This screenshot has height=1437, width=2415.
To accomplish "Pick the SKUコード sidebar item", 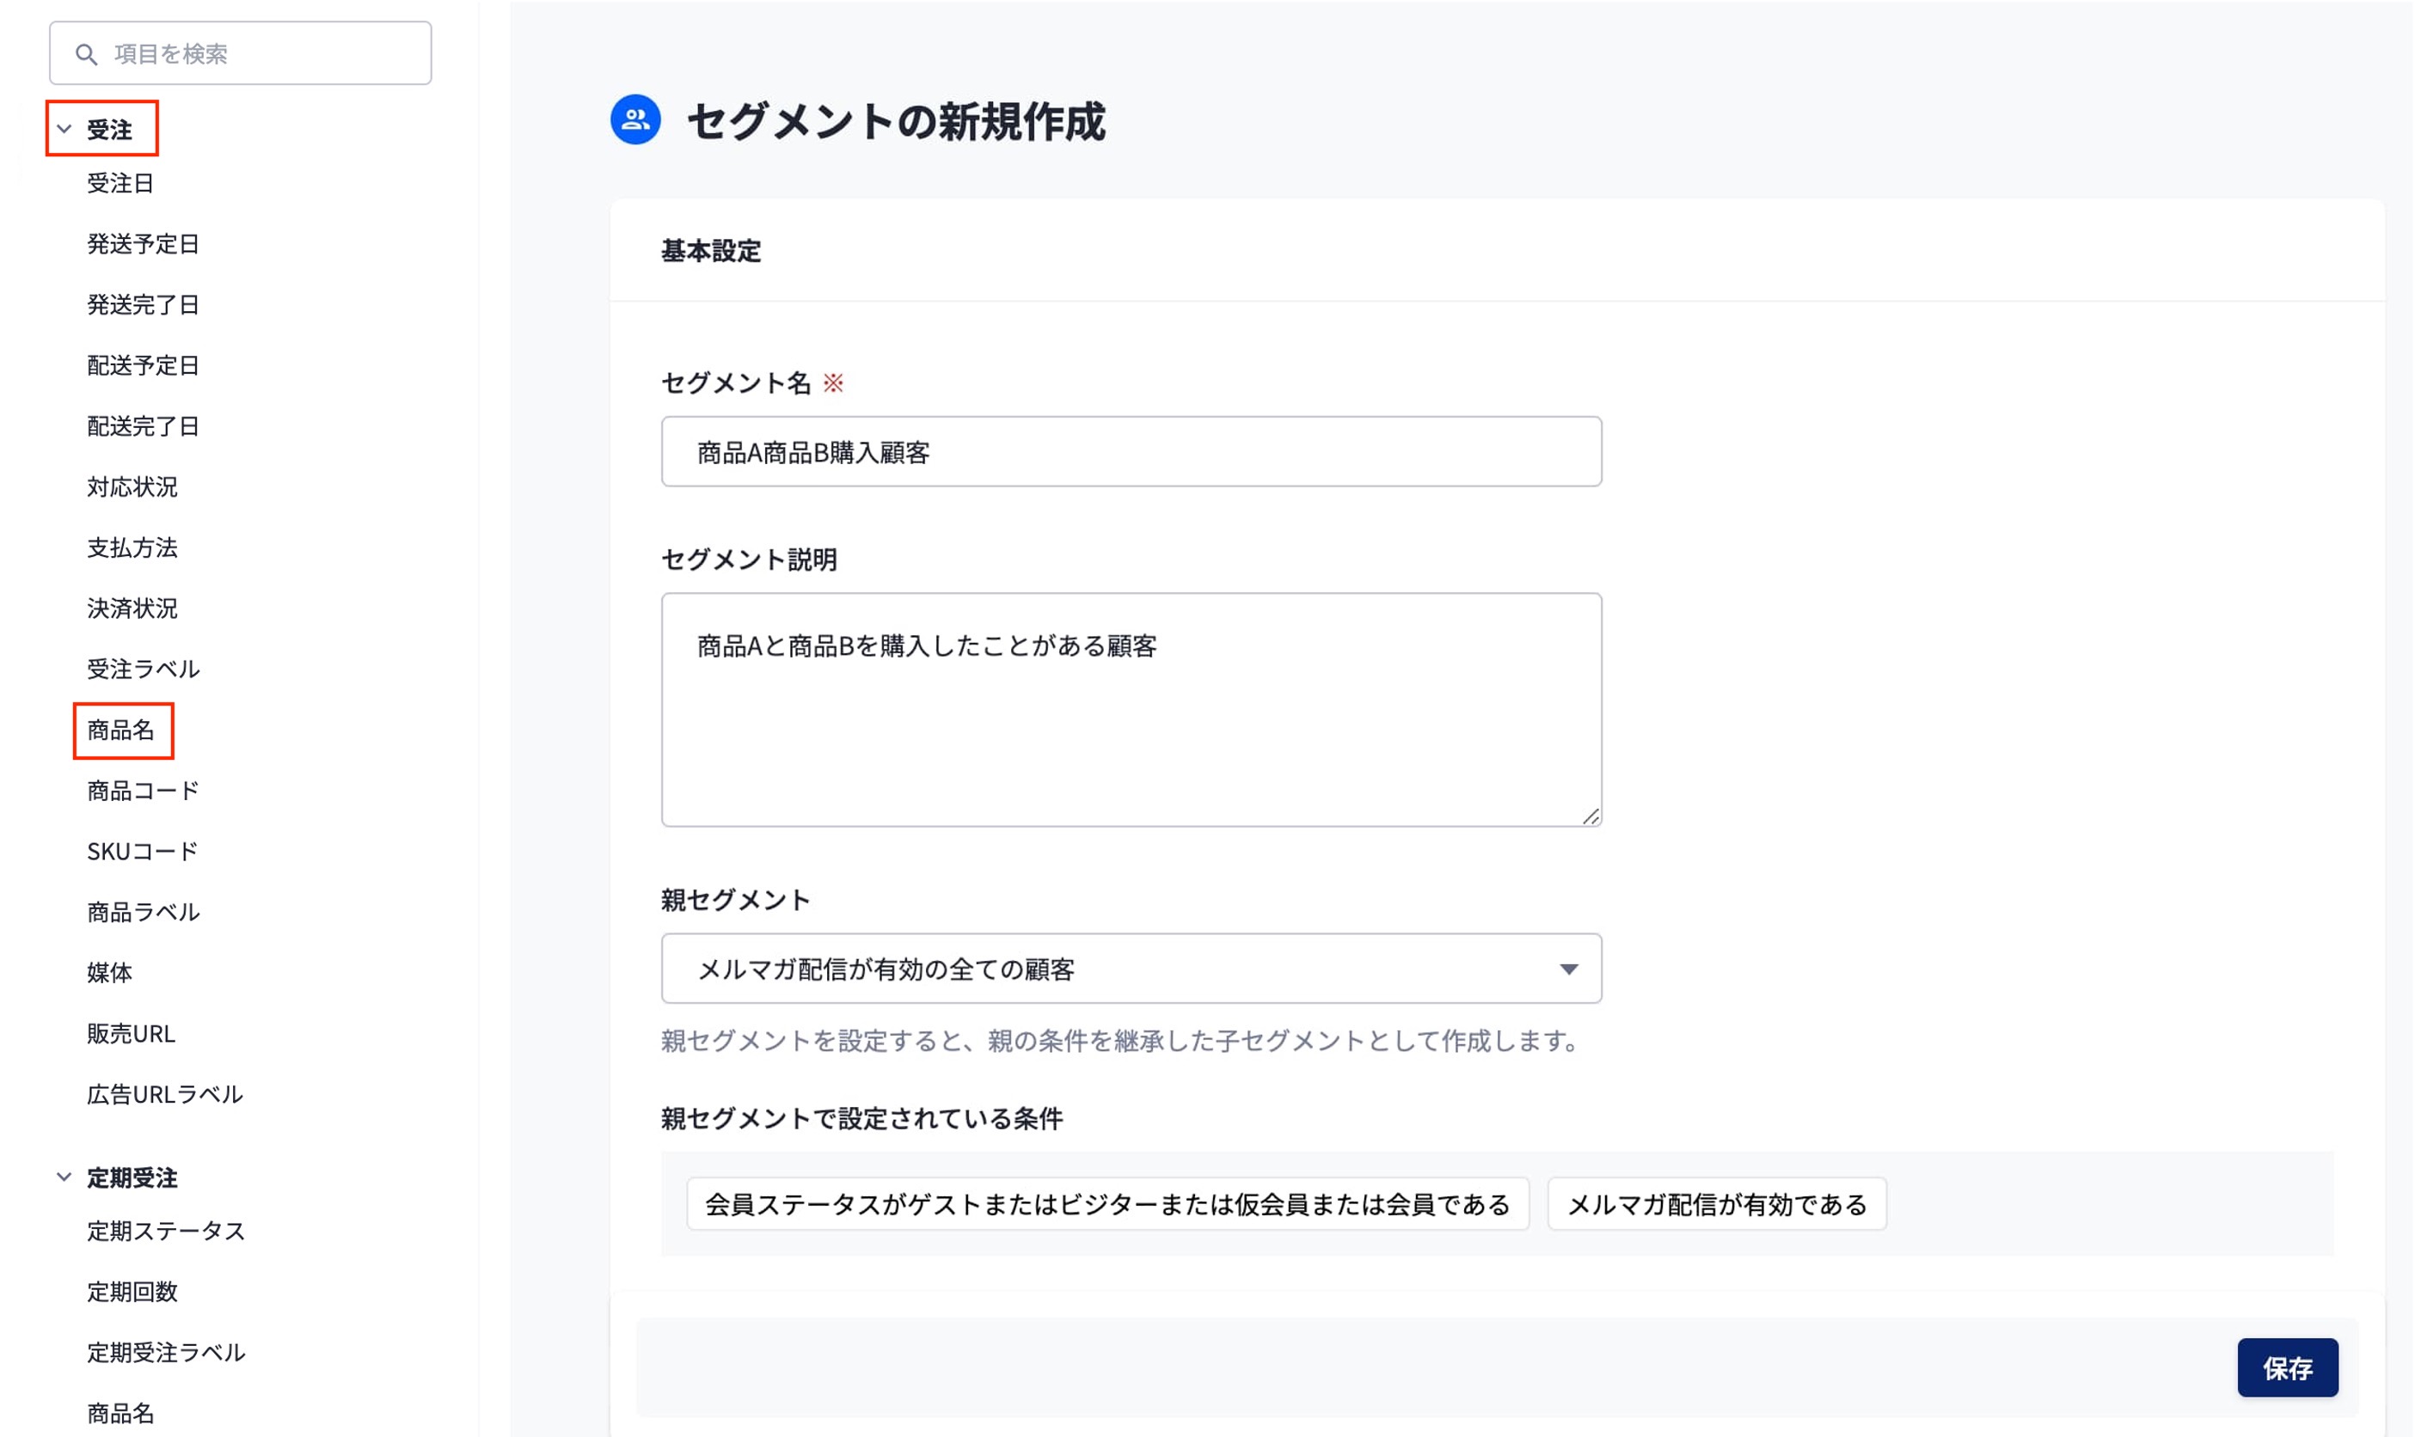I will point(143,851).
